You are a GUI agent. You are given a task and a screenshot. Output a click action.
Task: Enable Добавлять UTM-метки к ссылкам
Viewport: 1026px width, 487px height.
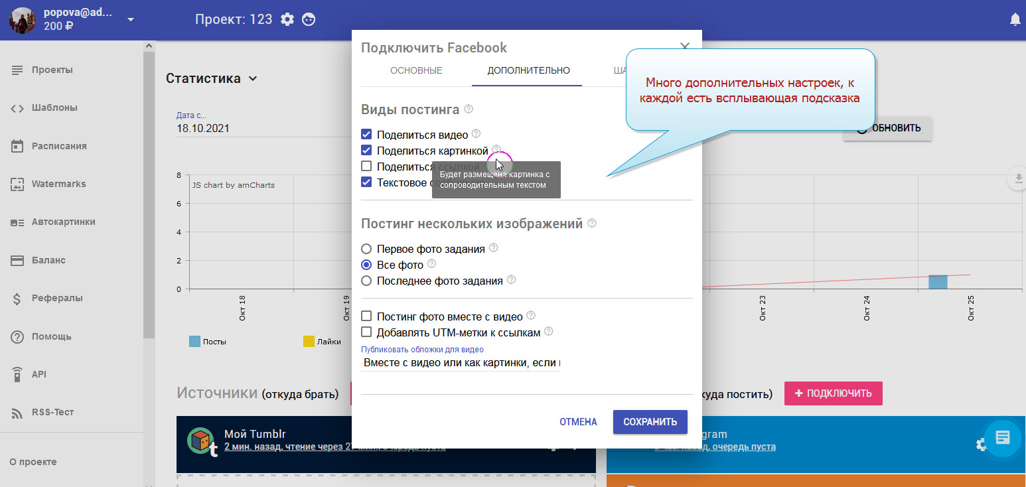(x=366, y=332)
